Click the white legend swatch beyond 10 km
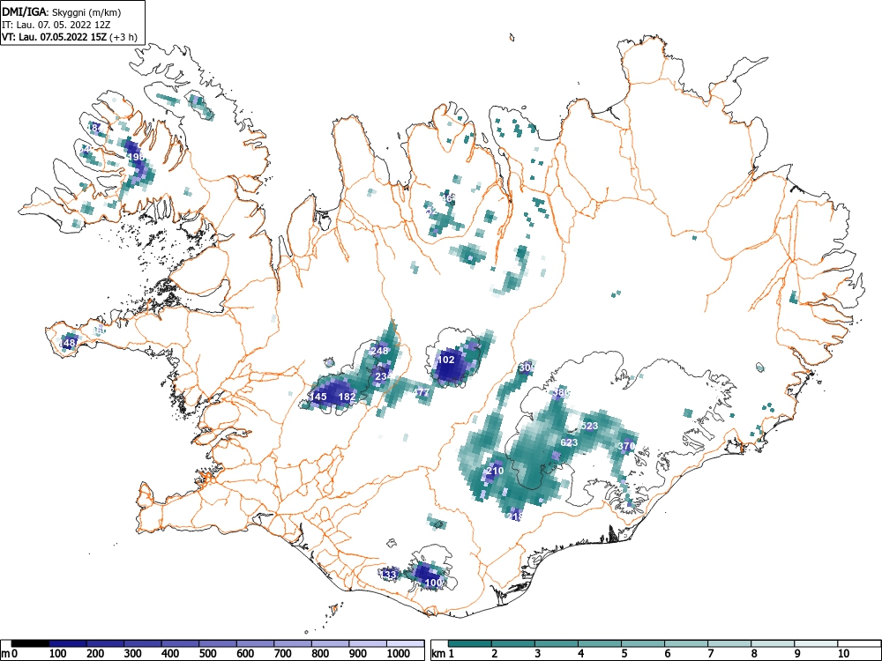The image size is (882, 661). click(x=859, y=643)
